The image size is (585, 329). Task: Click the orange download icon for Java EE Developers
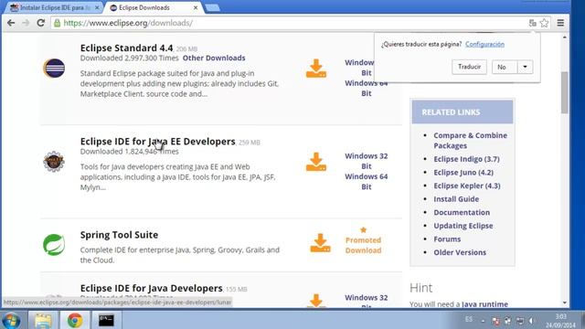[316, 162]
